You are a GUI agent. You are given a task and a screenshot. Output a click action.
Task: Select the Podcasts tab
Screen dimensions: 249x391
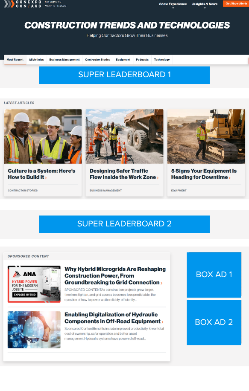pyautogui.click(x=142, y=60)
